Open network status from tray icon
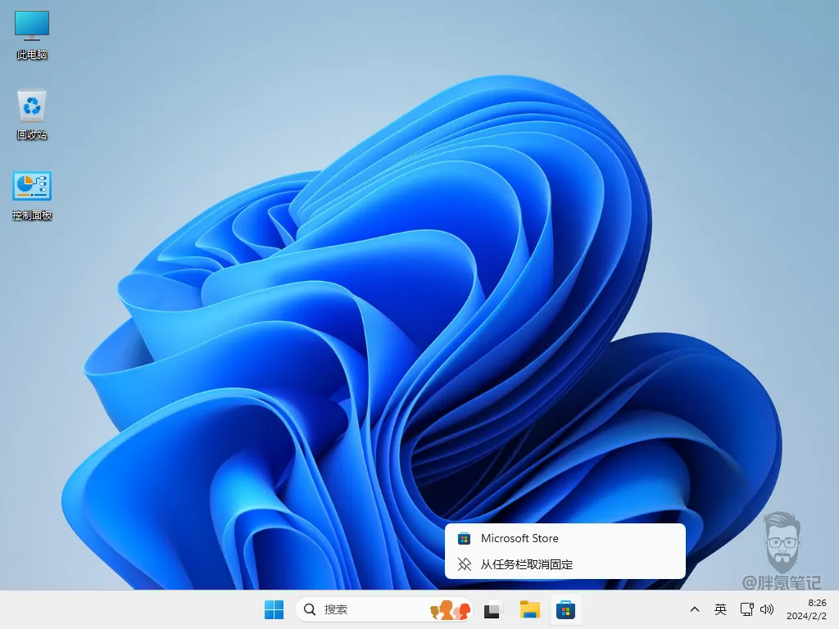839x629 pixels. (746, 609)
